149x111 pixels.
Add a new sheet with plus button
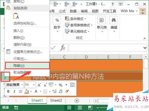[x=77, y=101]
